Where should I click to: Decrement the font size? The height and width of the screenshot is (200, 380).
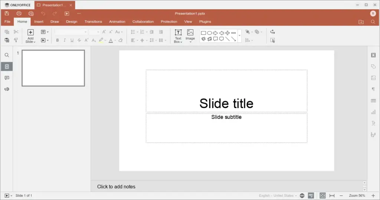[111, 32]
